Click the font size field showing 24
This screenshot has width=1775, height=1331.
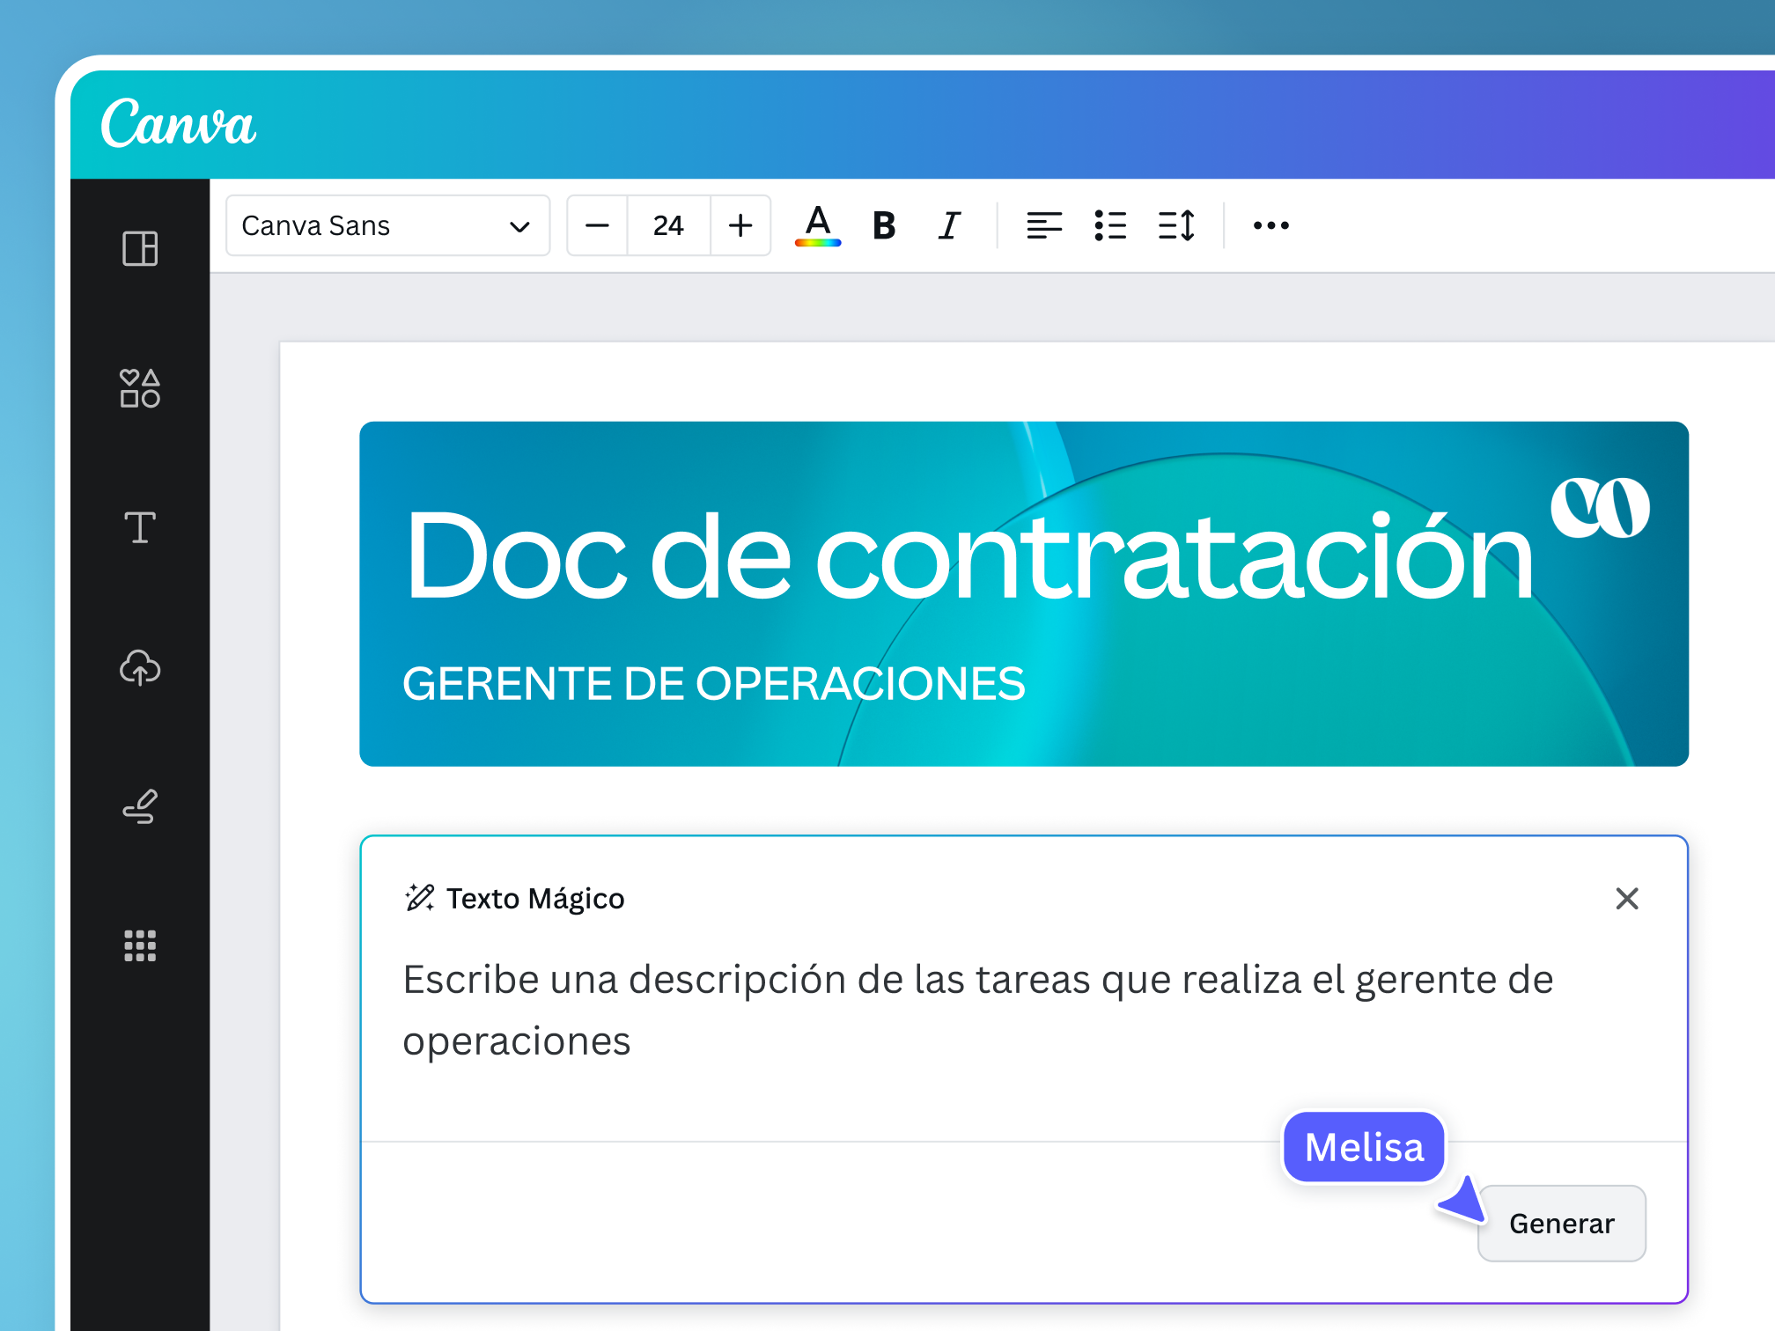[668, 225]
